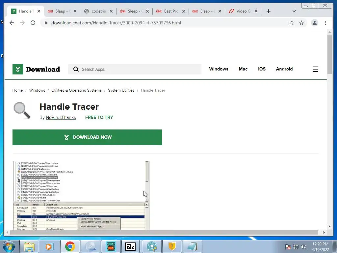Screen dimensions: 337x253
Task: Open 7-Zip from the taskbar
Action: (130, 246)
